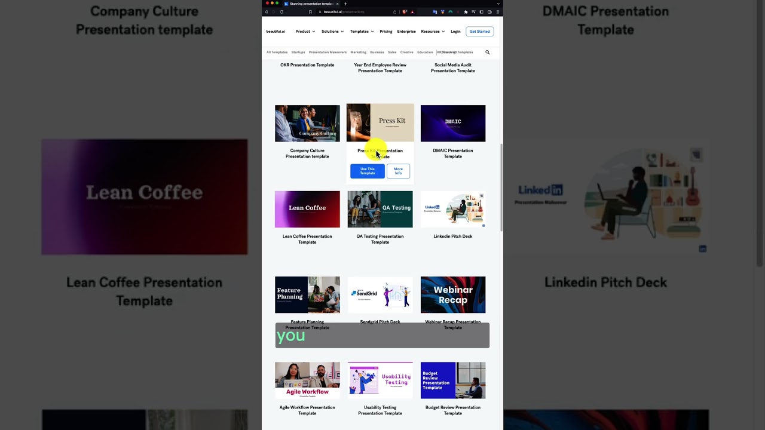The height and width of the screenshot is (430, 765).
Task: Click DMAIC Presentation Template title
Action: pos(453,153)
